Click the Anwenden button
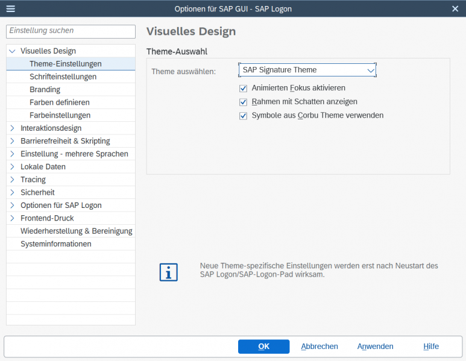This screenshot has width=466, height=361. coord(376,347)
